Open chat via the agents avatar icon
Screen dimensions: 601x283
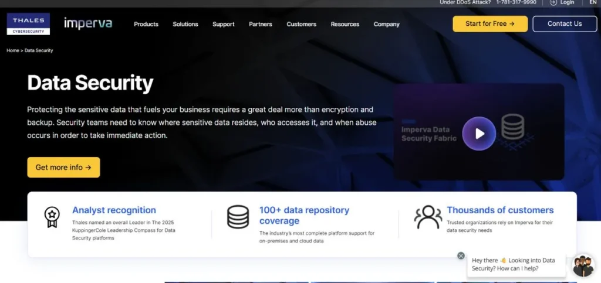coord(583,265)
